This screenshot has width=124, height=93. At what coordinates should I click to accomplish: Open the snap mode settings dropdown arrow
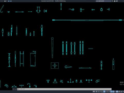[x=100, y=91]
